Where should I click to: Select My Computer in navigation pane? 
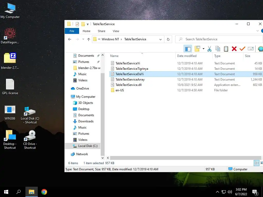tap(83, 97)
